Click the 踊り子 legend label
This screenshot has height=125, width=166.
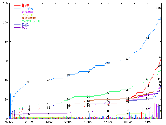click(25, 5)
